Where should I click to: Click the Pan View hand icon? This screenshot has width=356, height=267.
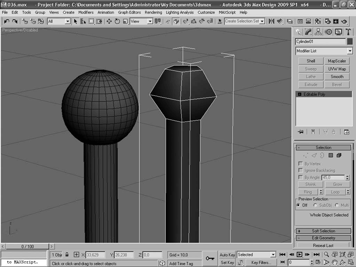click(x=335, y=263)
